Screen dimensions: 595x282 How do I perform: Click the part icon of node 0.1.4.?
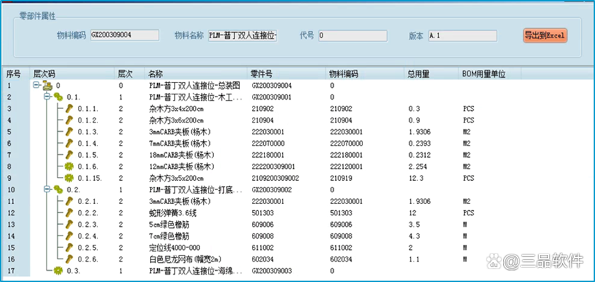pyautogui.click(x=68, y=143)
